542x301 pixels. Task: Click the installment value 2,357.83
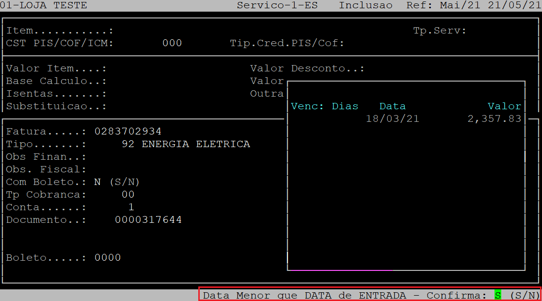click(x=494, y=119)
